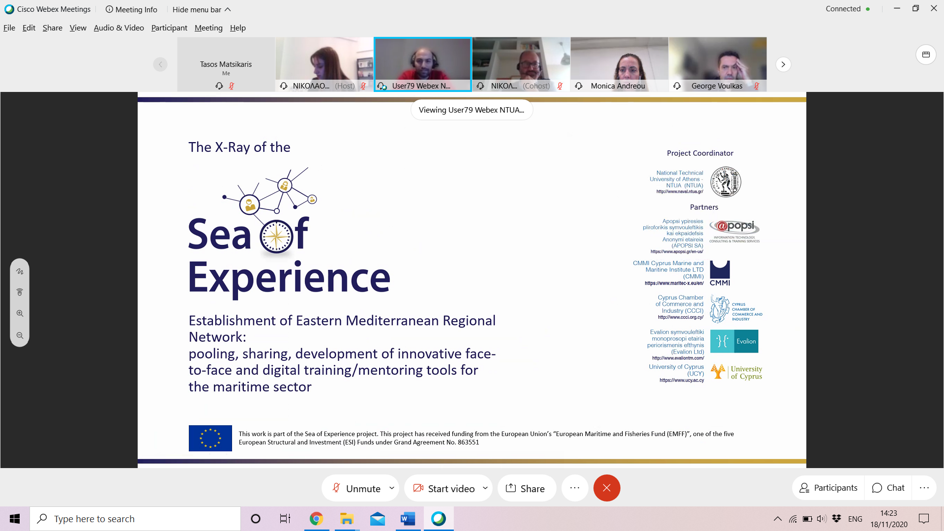Open the Mail app from taskbar
944x531 pixels.
[x=378, y=519]
